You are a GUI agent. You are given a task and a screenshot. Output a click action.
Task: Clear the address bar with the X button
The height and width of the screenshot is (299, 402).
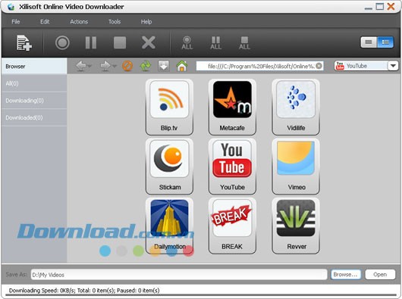point(319,66)
